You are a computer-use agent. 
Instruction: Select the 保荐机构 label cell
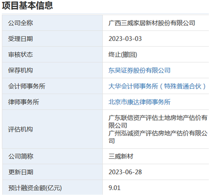tap(52, 70)
